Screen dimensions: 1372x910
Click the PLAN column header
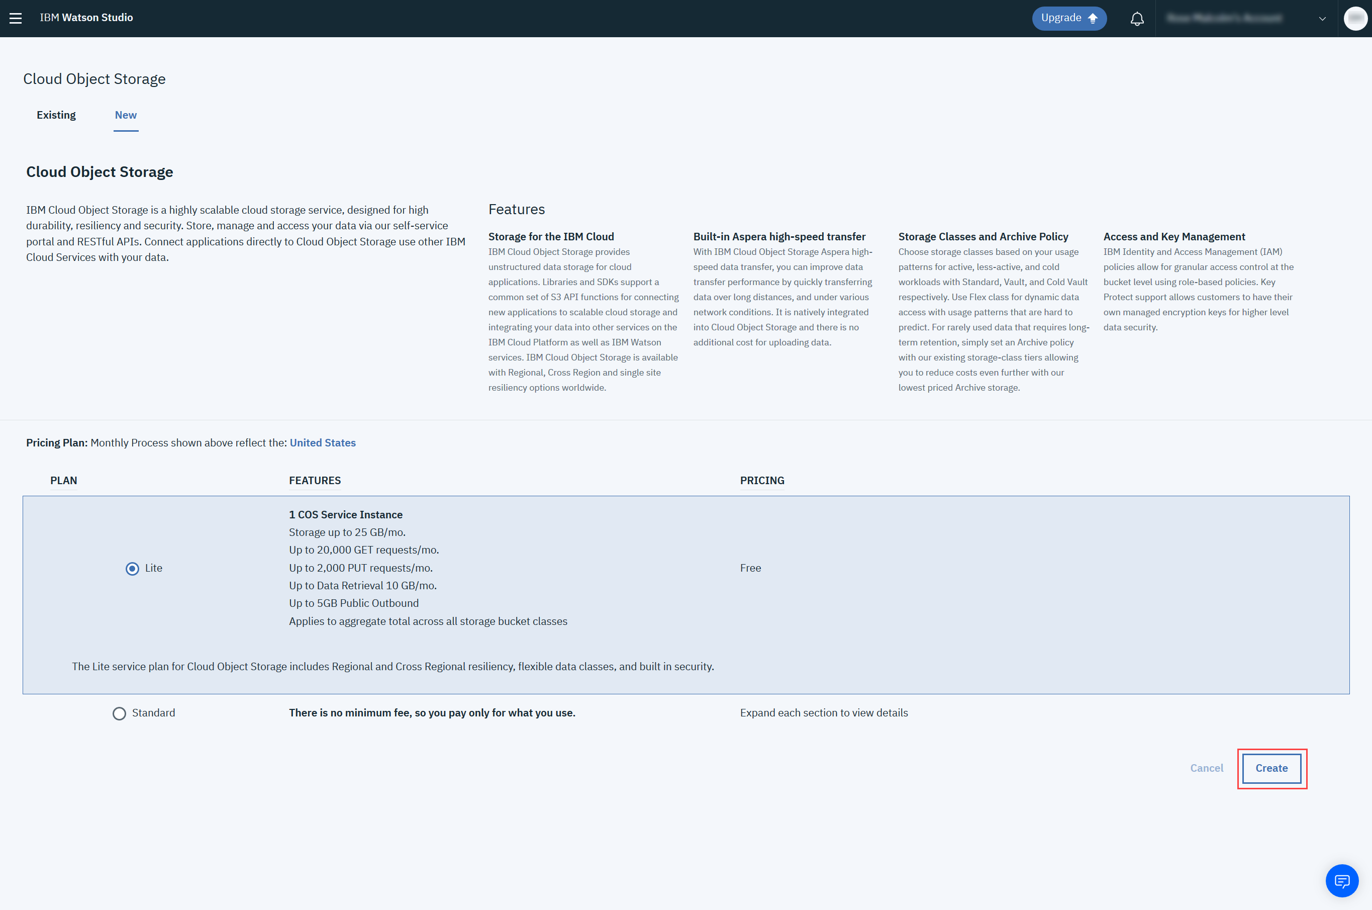click(63, 481)
